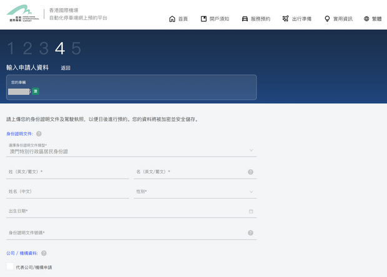Focus the 姓名 (中文) input field
The height and width of the screenshot is (277, 387).
67,192
